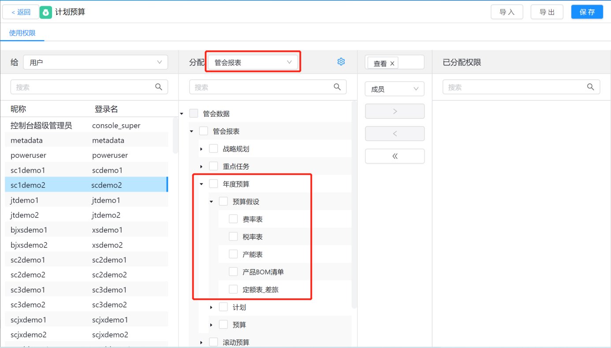Click the 导入 button
The image size is (611, 348).
[x=507, y=12]
